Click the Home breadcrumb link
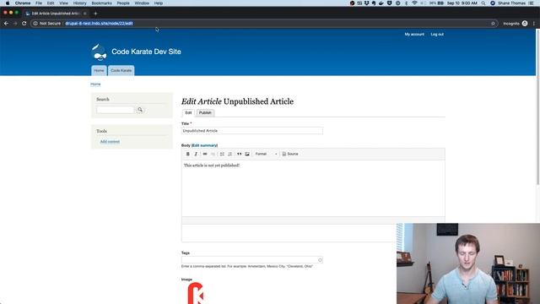The height and width of the screenshot is (304, 540). pyautogui.click(x=95, y=84)
